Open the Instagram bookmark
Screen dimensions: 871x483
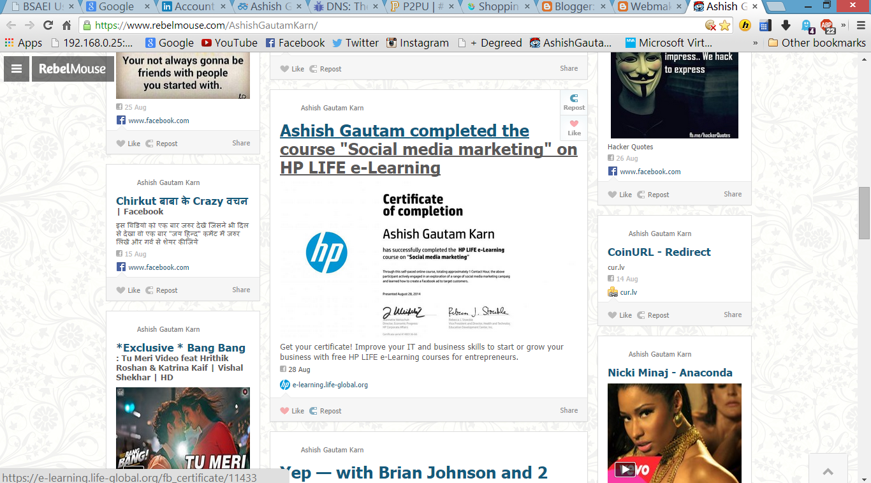coord(417,43)
